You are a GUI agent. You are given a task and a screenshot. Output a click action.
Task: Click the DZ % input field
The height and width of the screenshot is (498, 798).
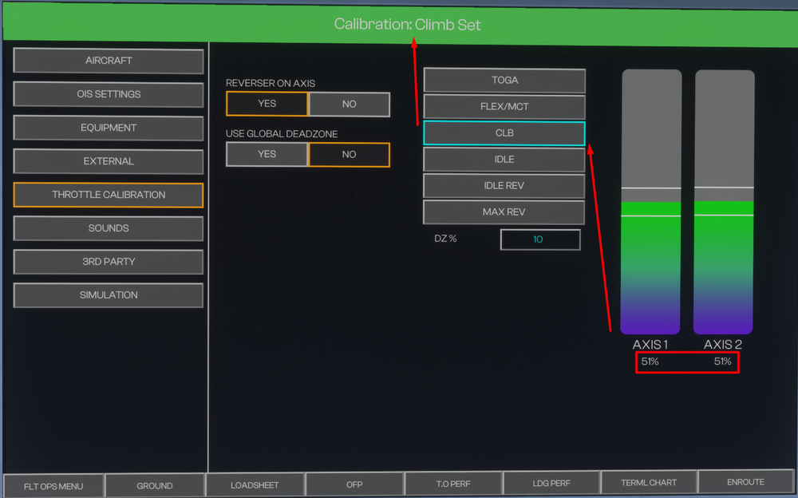[539, 239]
